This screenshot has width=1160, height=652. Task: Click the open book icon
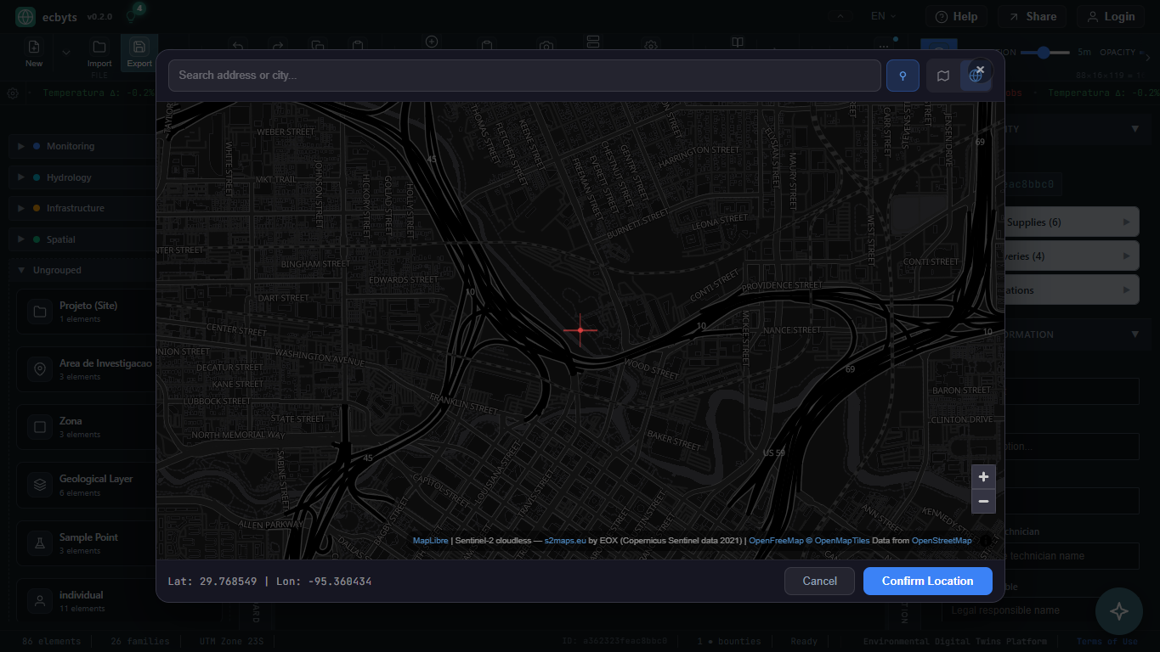pos(738,43)
